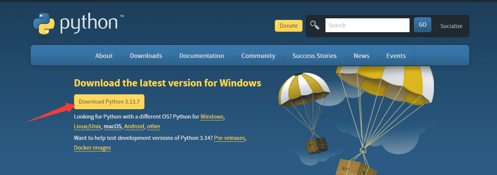This screenshot has height=175, width=497.
Task: Open the Community menu
Action: click(x=258, y=56)
